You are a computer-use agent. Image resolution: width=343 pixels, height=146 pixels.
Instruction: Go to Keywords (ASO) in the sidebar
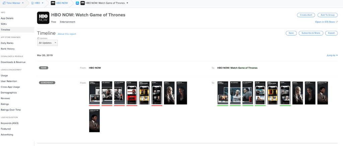click(x=10, y=123)
